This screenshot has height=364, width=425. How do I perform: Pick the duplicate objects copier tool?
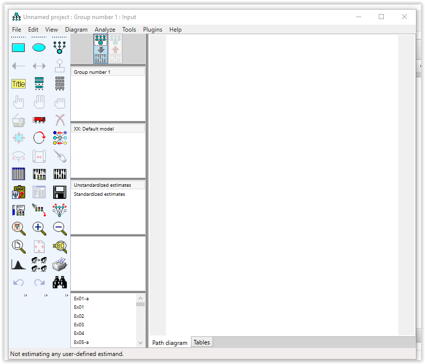19,120
